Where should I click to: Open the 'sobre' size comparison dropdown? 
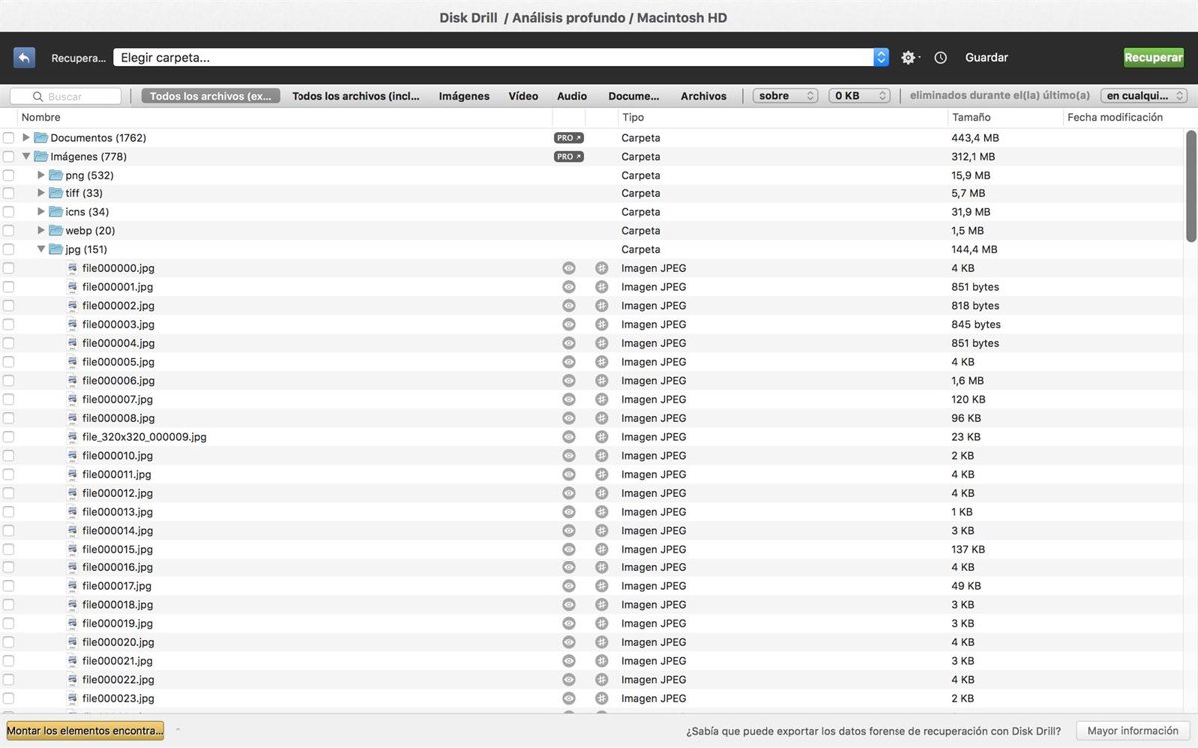point(785,96)
